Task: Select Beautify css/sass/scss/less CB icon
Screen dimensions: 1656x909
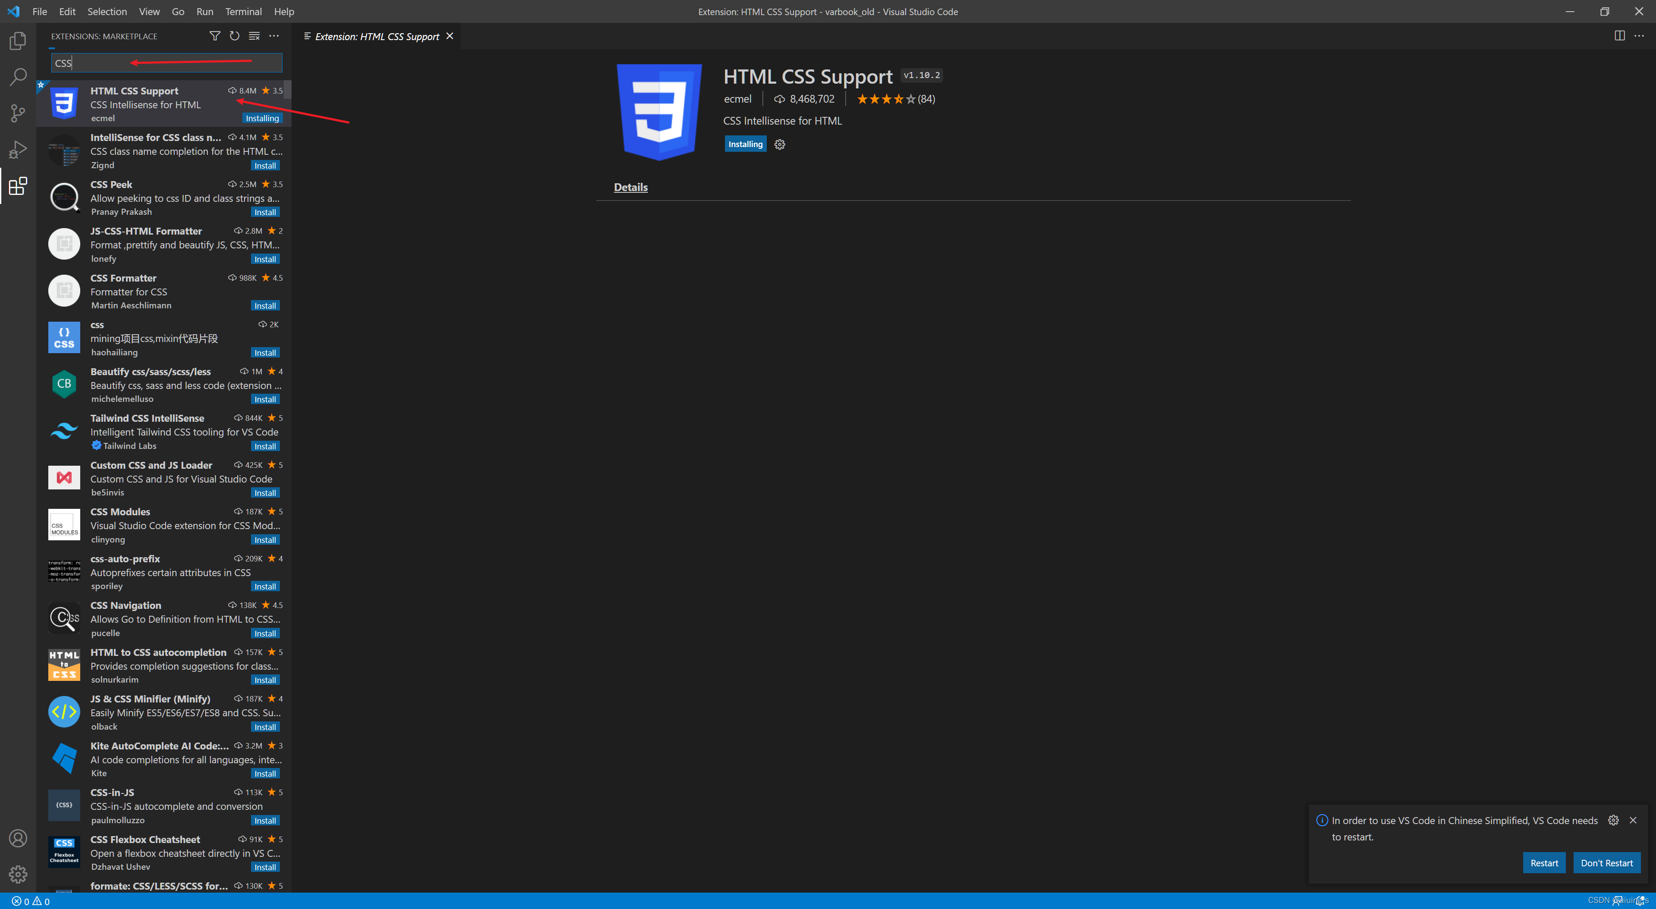Action: (x=64, y=385)
